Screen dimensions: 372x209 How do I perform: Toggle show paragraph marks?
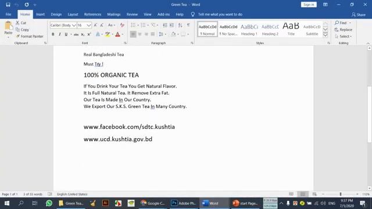tap(188, 25)
